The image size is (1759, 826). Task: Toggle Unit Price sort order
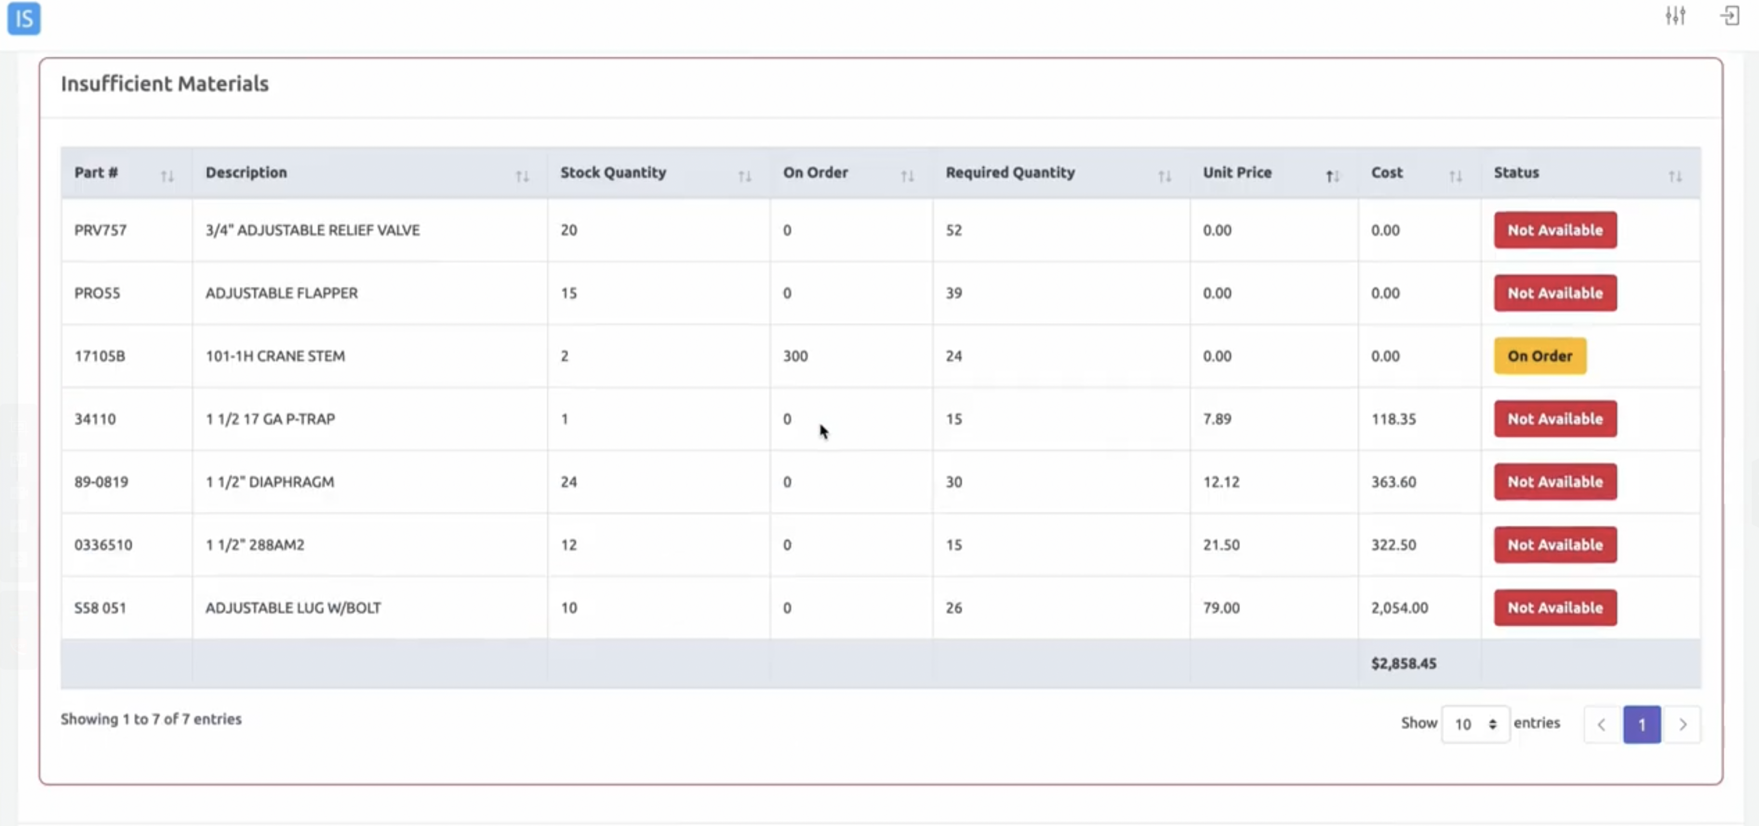point(1331,176)
